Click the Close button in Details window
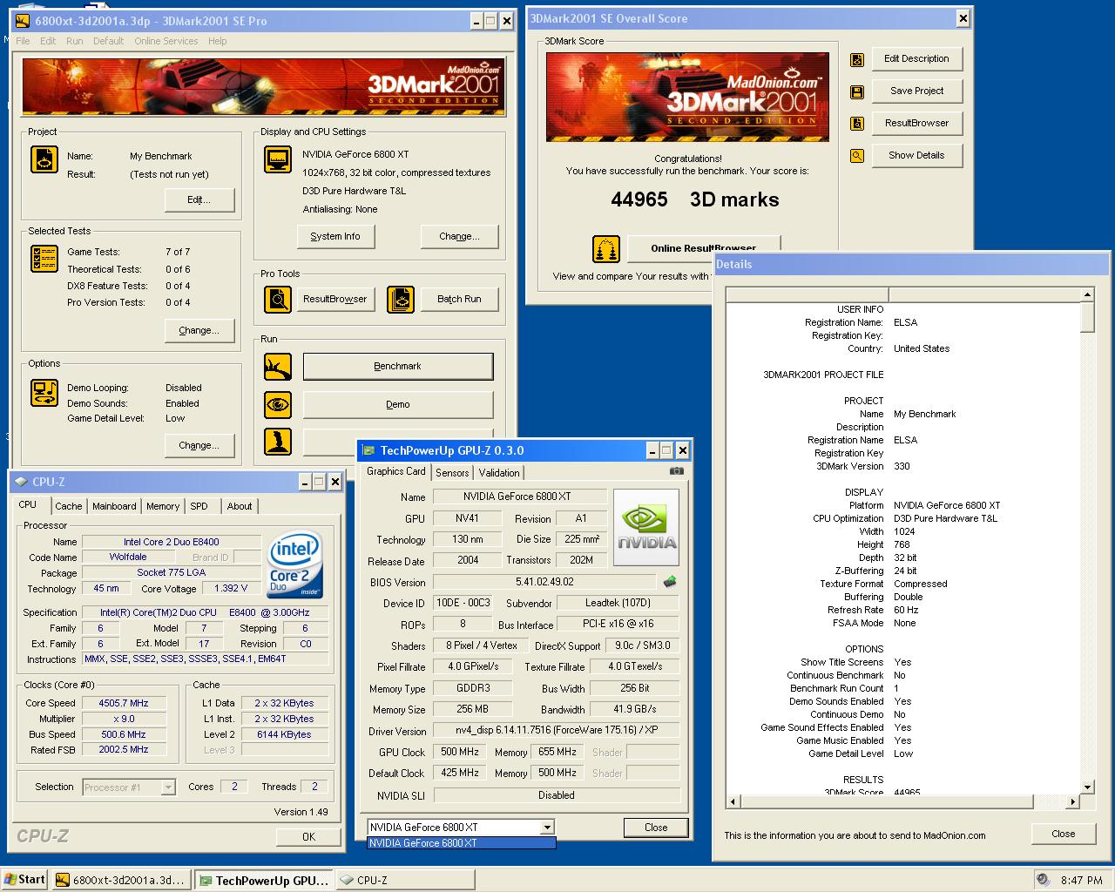 point(1063,835)
